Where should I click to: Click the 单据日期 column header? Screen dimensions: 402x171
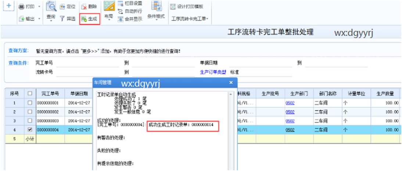(x=79, y=94)
